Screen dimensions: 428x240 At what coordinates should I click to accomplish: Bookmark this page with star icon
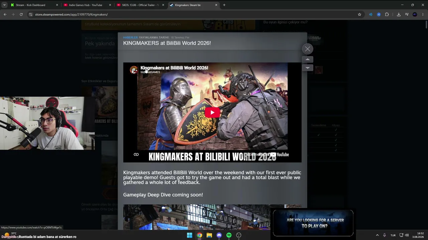(359, 14)
